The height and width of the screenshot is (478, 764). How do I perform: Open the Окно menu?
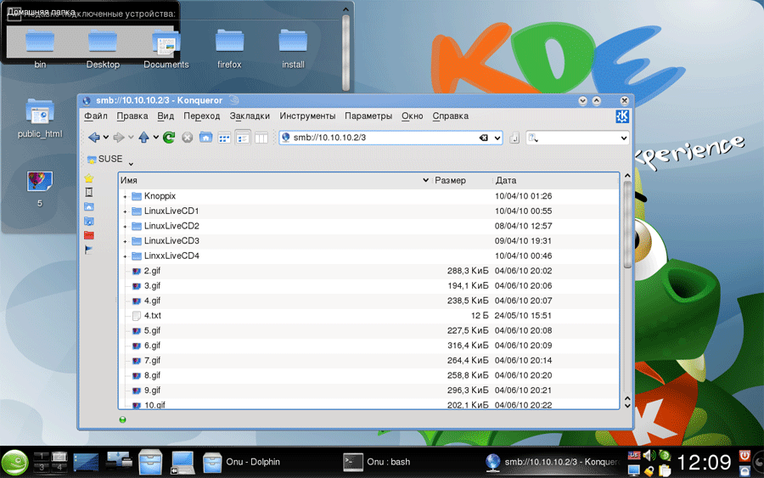pyautogui.click(x=413, y=116)
